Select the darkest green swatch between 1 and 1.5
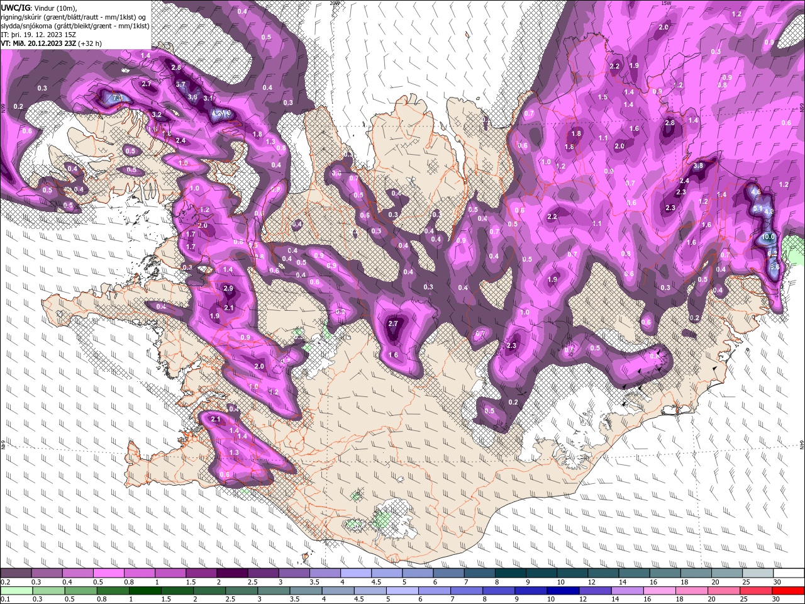The height and width of the screenshot is (604, 805). pos(145,590)
